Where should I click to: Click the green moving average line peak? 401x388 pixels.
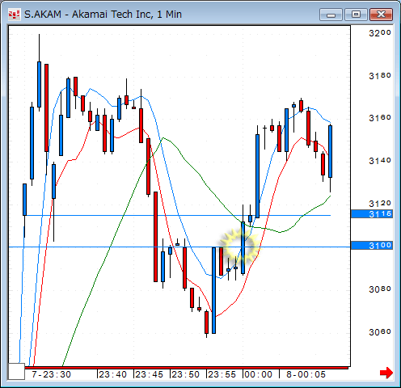tap(163, 138)
